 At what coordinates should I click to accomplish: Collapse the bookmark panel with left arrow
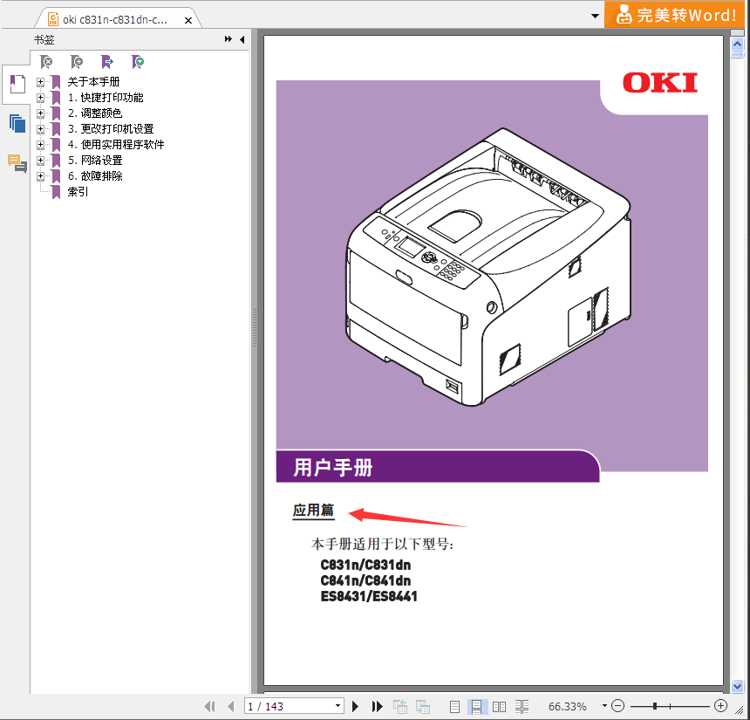242,40
